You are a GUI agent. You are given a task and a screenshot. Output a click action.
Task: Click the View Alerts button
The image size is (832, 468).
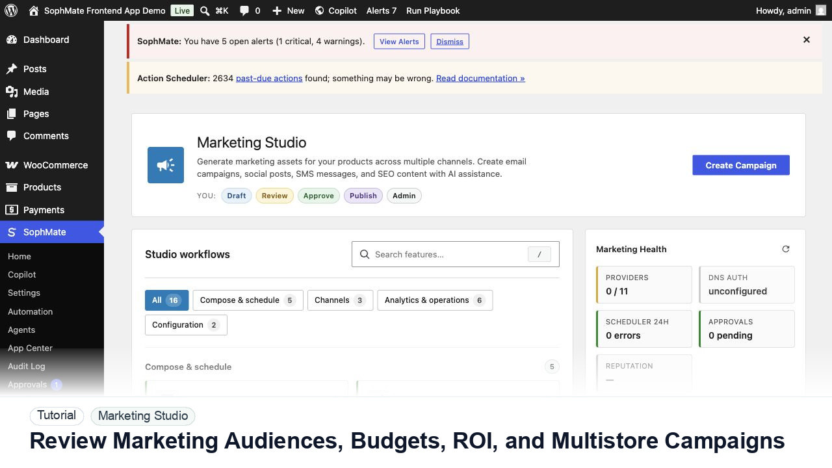pyautogui.click(x=399, y=42)
